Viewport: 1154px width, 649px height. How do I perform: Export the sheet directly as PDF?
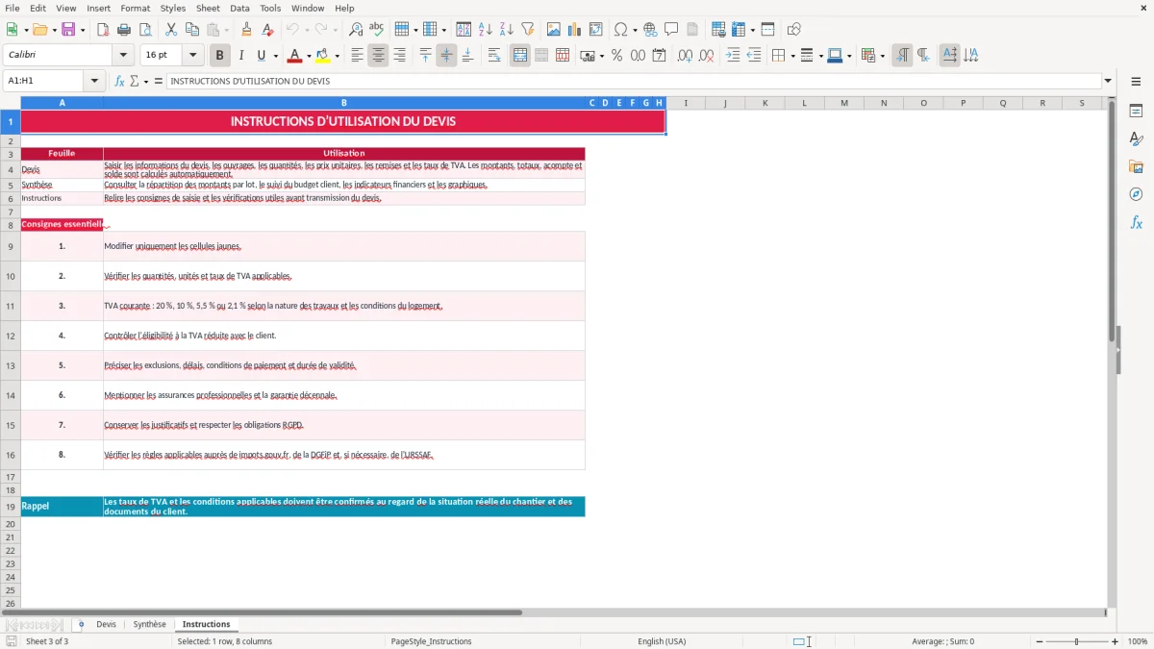point(103,30)
